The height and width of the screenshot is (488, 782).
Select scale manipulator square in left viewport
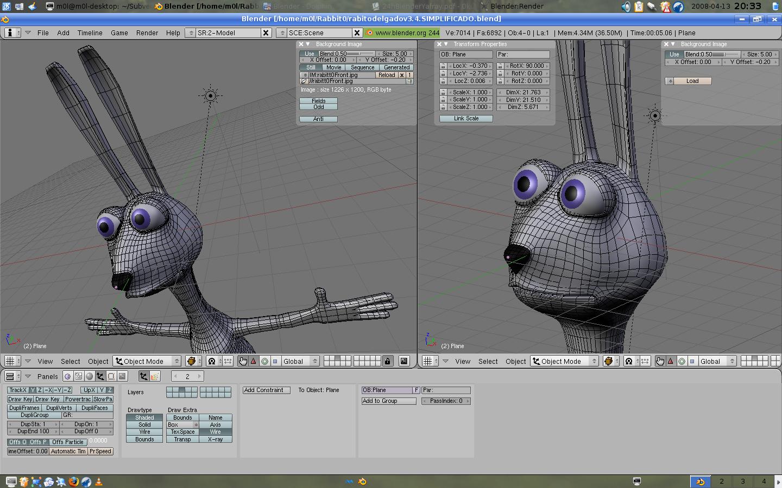click(x=275, y=361)
